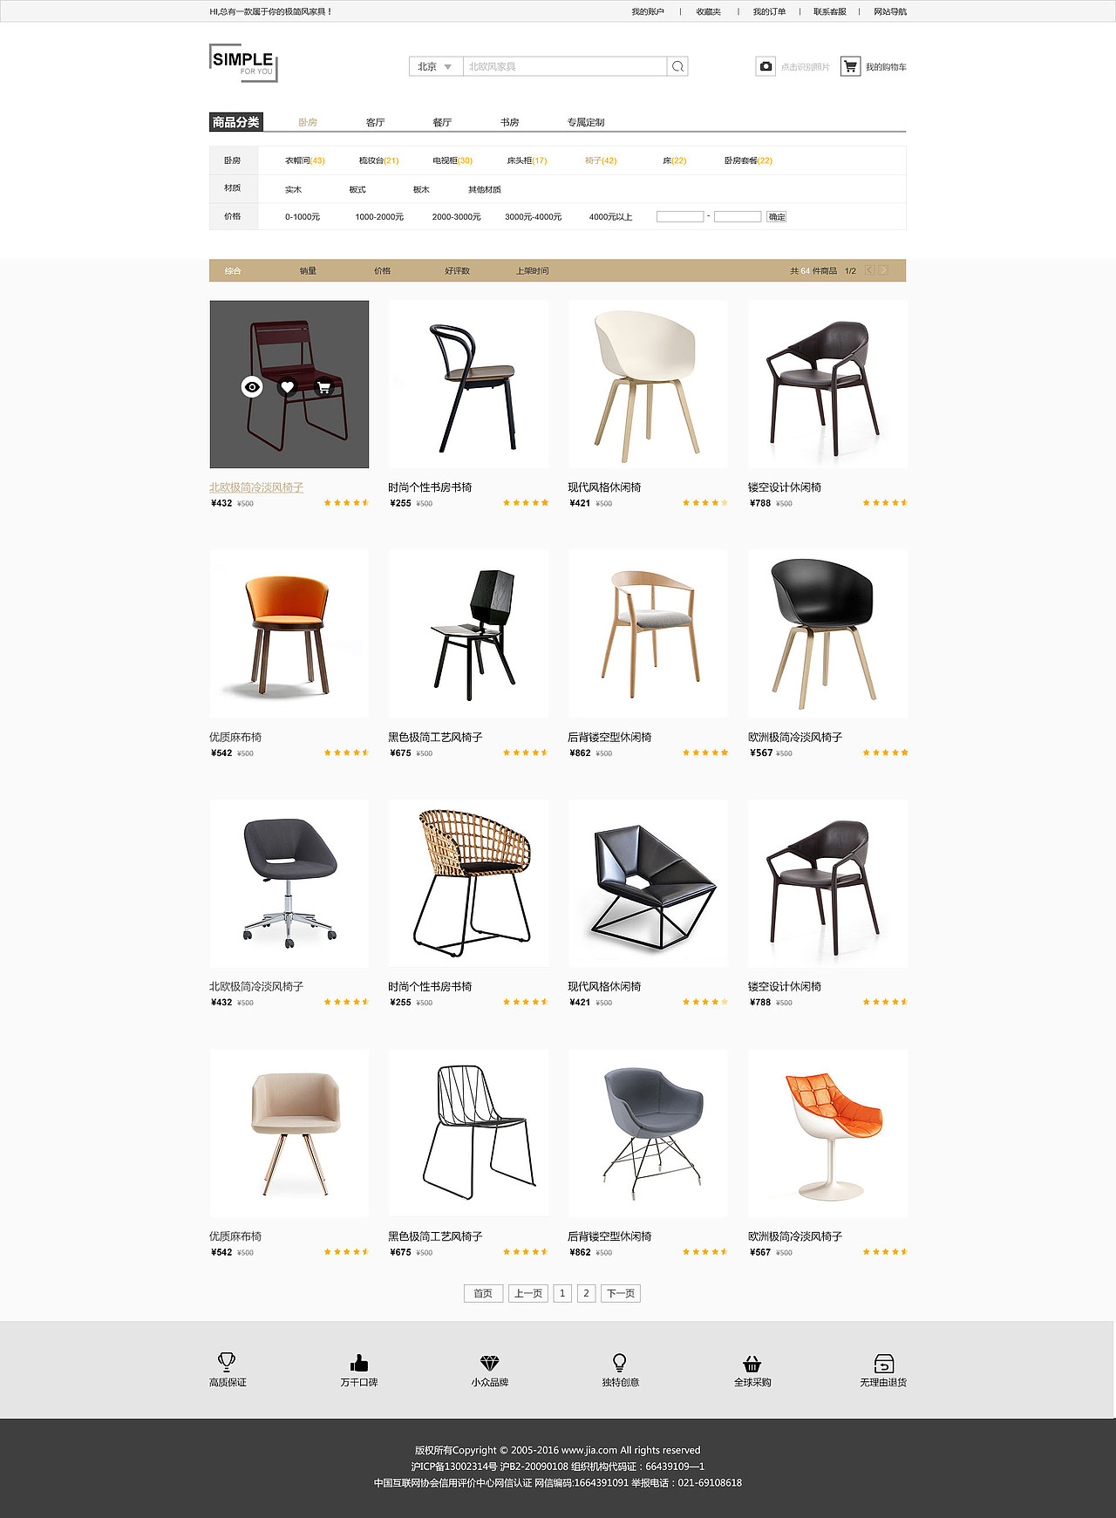Screen dimensions: 1116x1518
Task: Click the previous page arrow in sort bar
Action: (x=869, y=270)
